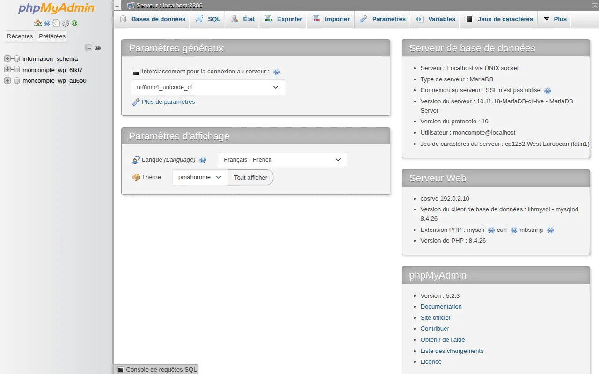
Task: Open the Jeux de caractères tab
Action: pos(499,19)
